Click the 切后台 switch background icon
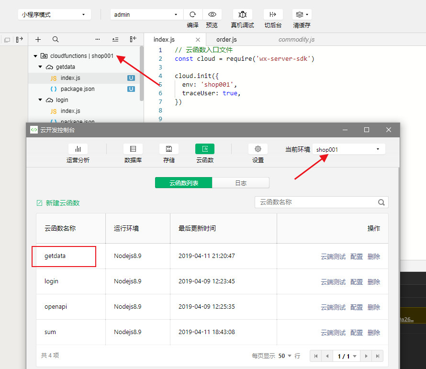426x369 pixels. click(273, 14)
